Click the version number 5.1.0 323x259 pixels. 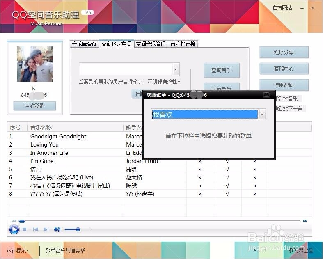pyautogui.click(x=260, y=251)
